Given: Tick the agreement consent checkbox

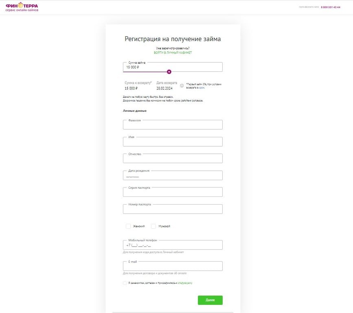Looking at the screenshot, I should tap(125, 283).
